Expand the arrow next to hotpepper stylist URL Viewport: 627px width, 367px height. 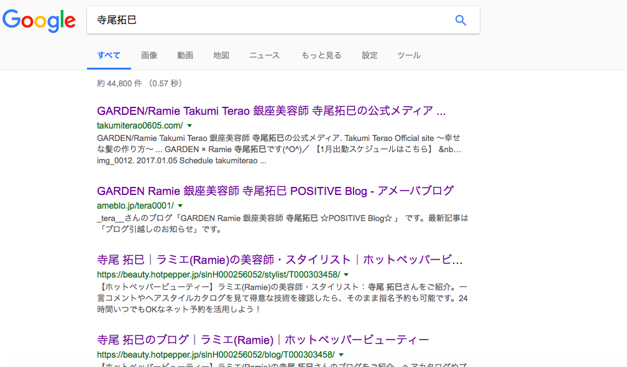(346, 274)
